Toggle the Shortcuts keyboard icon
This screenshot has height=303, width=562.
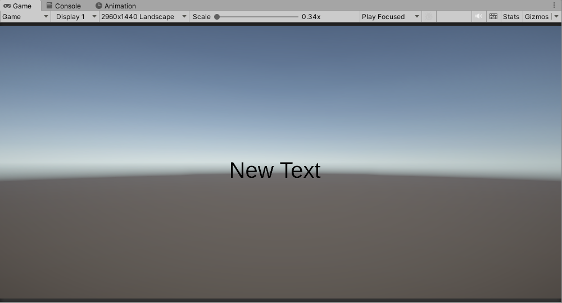pos(493,16)
